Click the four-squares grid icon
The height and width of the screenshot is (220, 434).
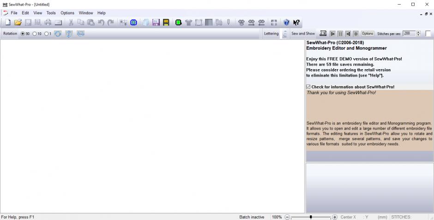point(274,23)
